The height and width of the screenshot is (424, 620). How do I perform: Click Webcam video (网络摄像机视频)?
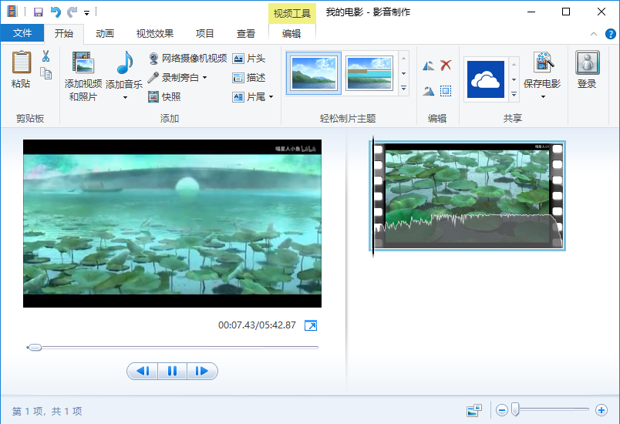click(187, 59)
